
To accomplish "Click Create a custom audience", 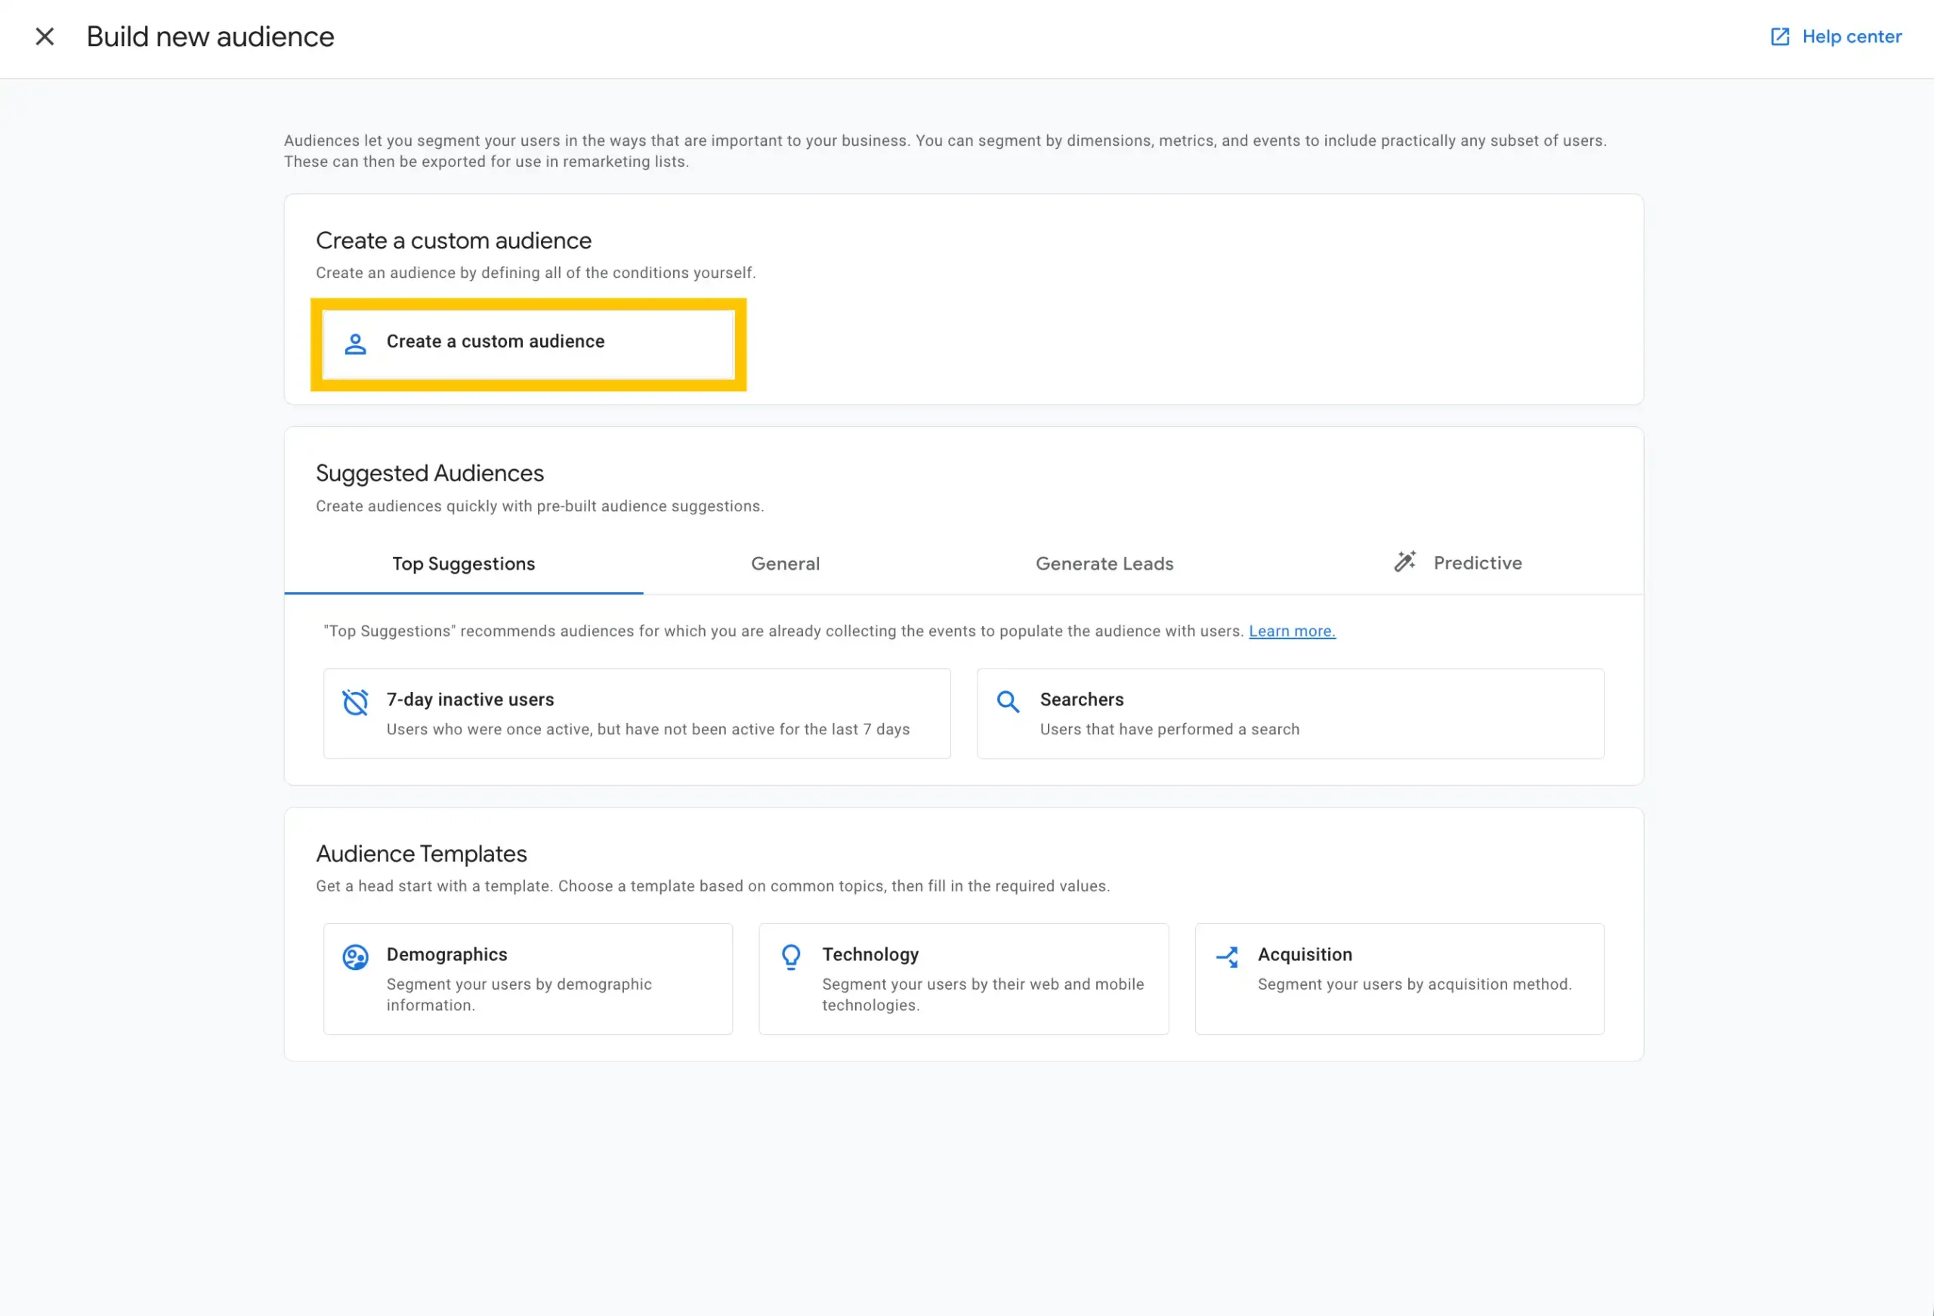I will [527, 342].
